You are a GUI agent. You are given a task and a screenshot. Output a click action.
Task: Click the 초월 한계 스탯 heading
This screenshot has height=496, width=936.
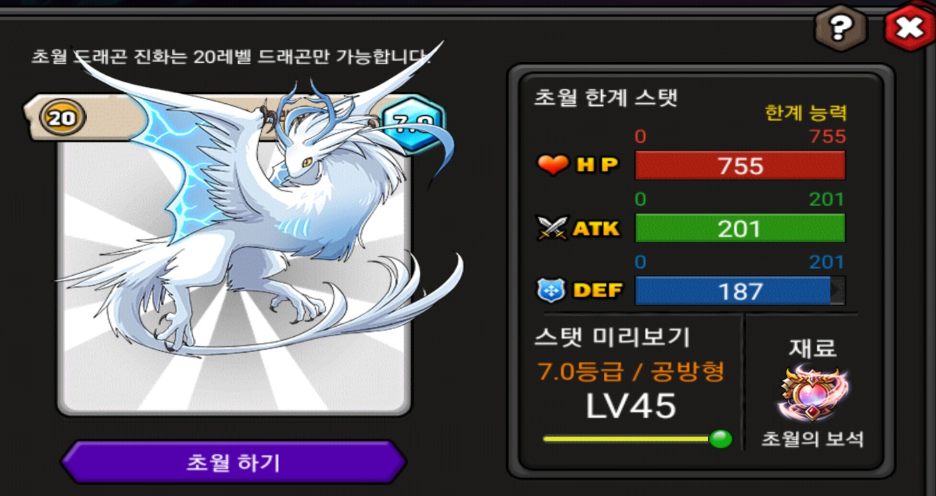(606, 97)
